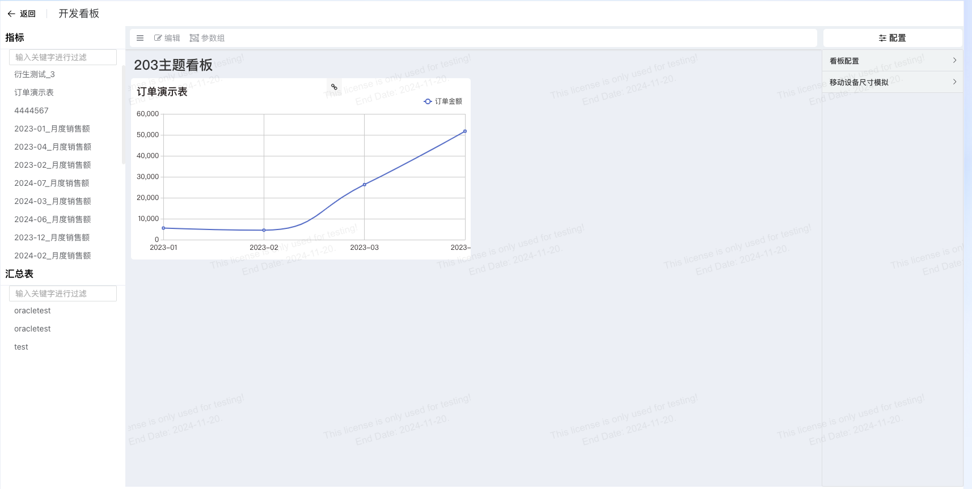Select 2024-07_月度销售额 indicator
The height and width of the screenshot is (489, 972).
click(52, 183)
